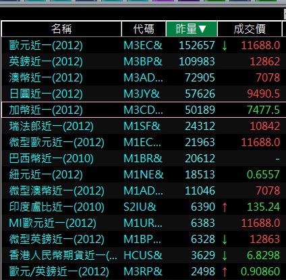The width and height of the screenshot is (286, 280).
Task: Select the 瑞法郎近一(2012) row name
Action: pyautogui.click(x=51, y=127)
